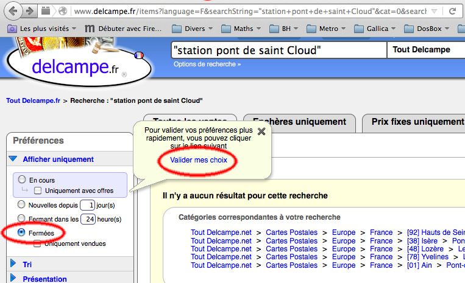Click Tout Delcampe.net in Hauts de Seine row

point(221,232)
